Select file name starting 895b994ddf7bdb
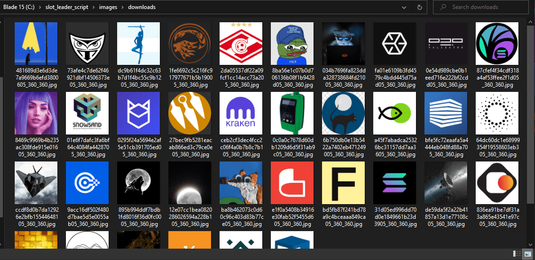 [138, 217]
